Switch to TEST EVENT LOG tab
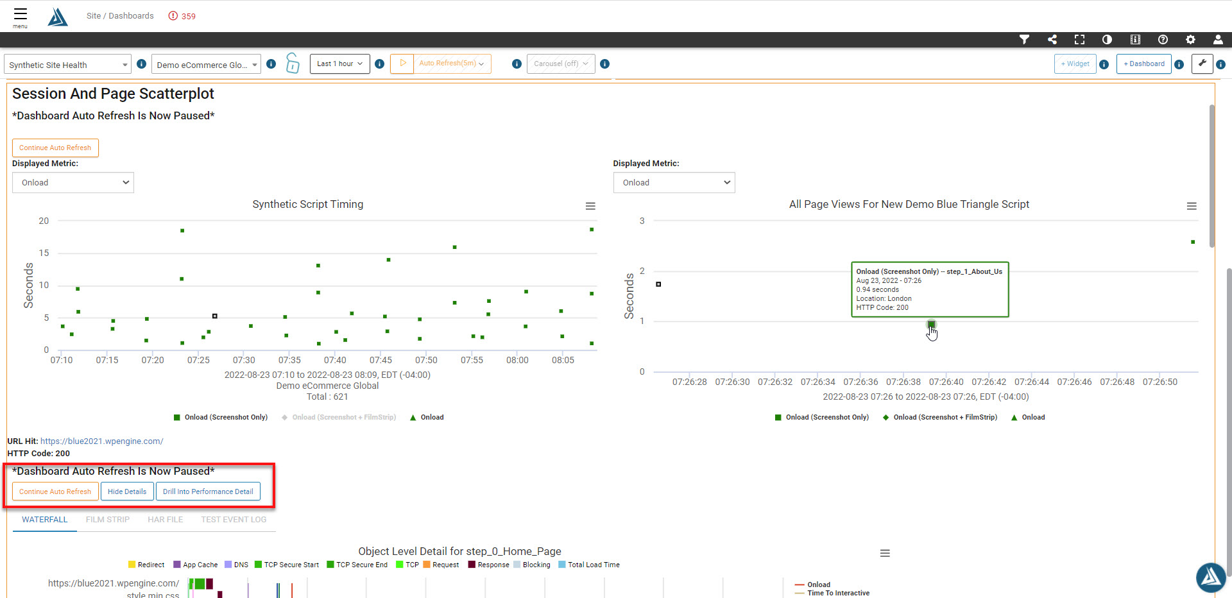1232x598 pixels. point(234,520)
